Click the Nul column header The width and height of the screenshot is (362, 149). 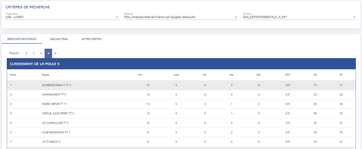coord(232,75)
